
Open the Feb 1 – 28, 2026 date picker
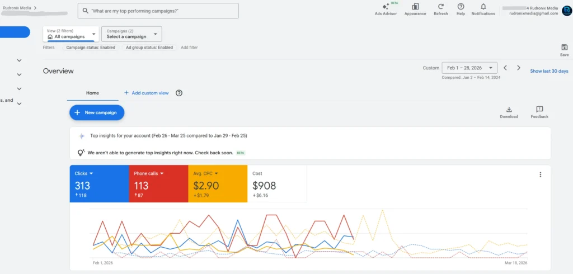point(469,68)
